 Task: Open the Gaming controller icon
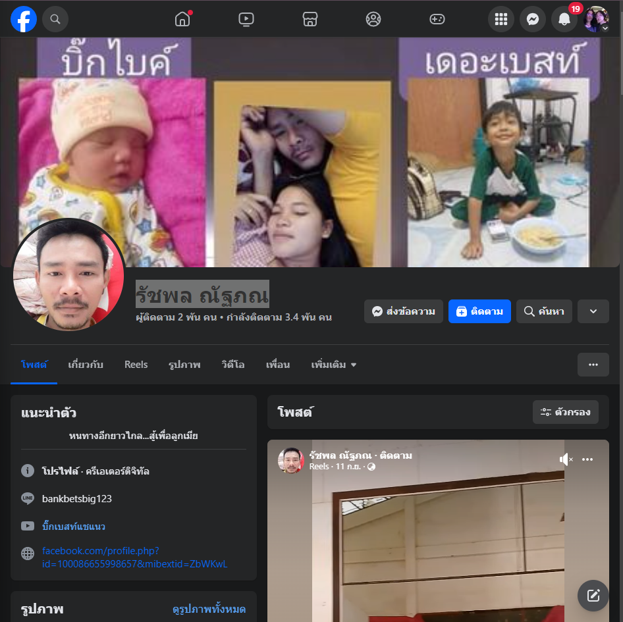(437, 19)
